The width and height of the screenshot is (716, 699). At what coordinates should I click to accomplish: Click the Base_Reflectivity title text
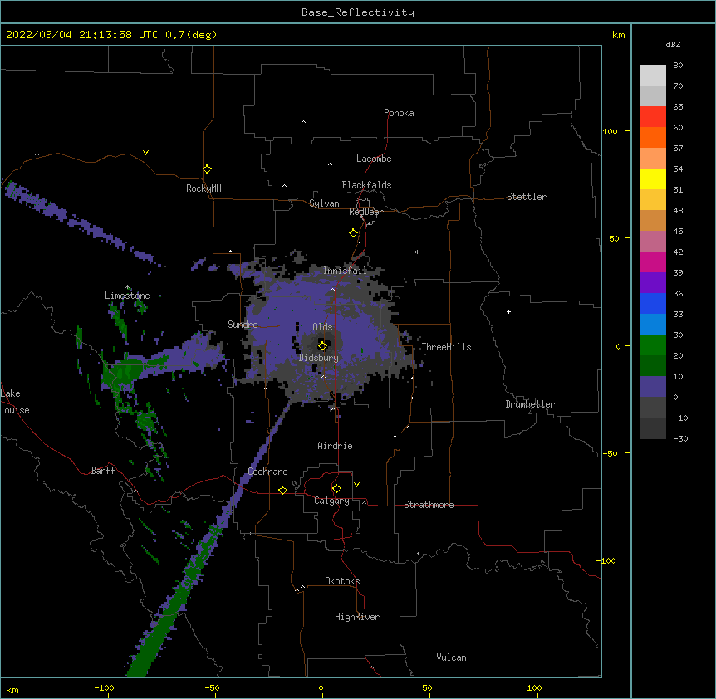pos(358,12)
